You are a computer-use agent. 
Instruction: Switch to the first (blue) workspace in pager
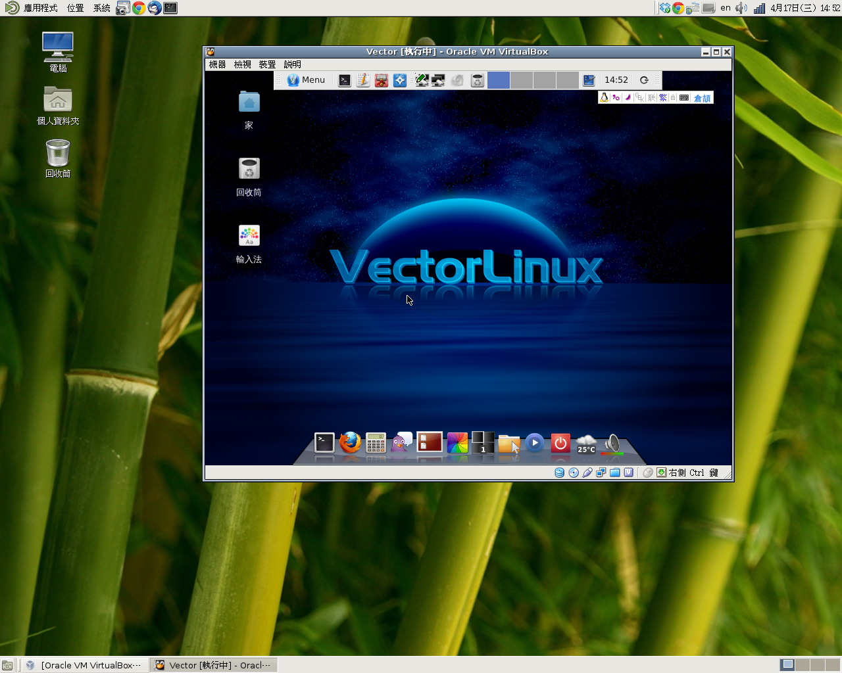(x=499, y=80)
